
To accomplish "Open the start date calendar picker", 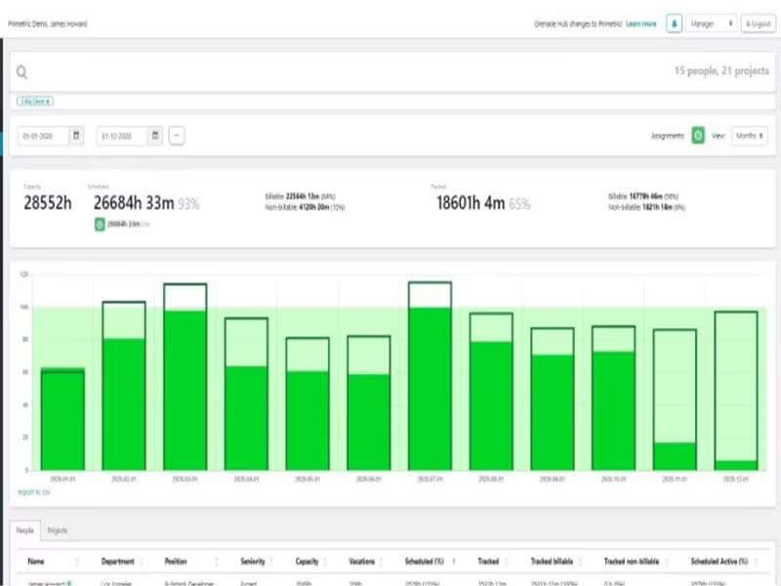I will pyautogui.click(x=76, y=136).
